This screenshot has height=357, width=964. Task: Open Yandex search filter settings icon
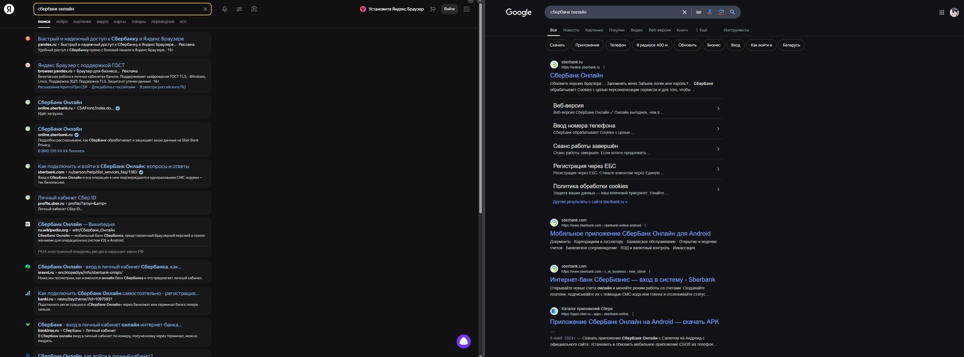click(239, 9)
